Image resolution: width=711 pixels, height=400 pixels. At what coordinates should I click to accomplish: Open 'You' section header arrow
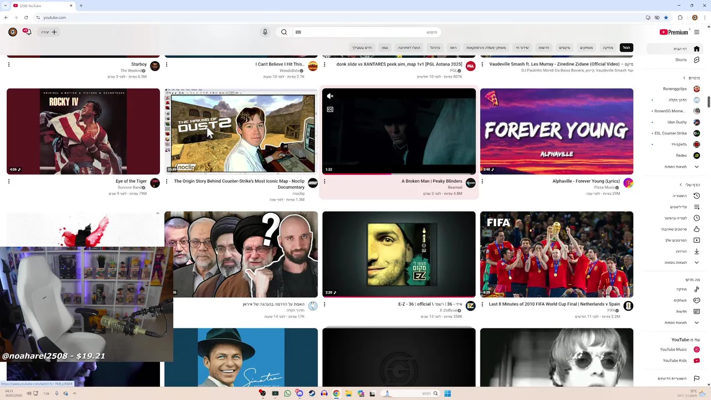point(681,184)
